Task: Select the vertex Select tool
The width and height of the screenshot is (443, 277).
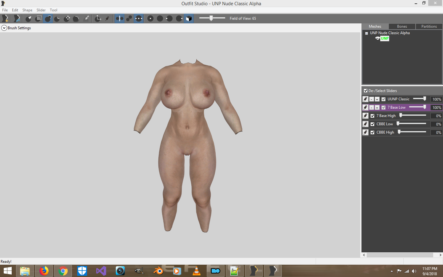Action: pos(29,18)
